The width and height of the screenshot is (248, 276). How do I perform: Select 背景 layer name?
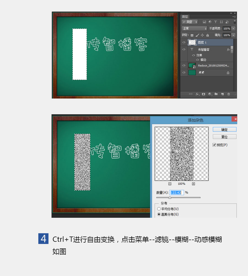click(201, 73)
